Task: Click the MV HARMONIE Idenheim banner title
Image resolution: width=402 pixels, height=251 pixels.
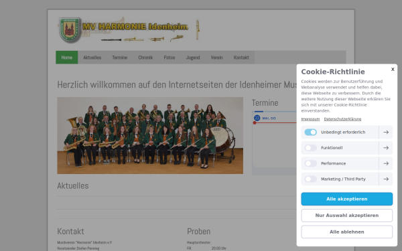Action: 135,26
